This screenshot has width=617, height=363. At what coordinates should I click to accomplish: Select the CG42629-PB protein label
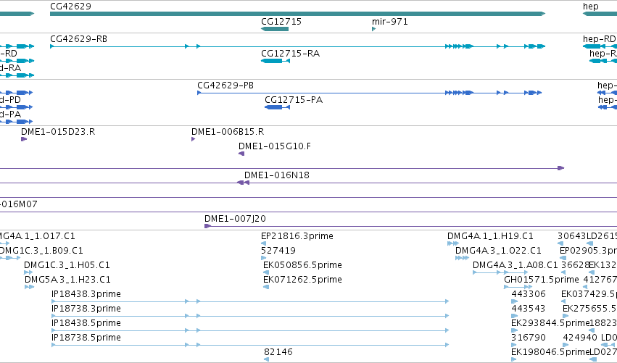point(225,85)
